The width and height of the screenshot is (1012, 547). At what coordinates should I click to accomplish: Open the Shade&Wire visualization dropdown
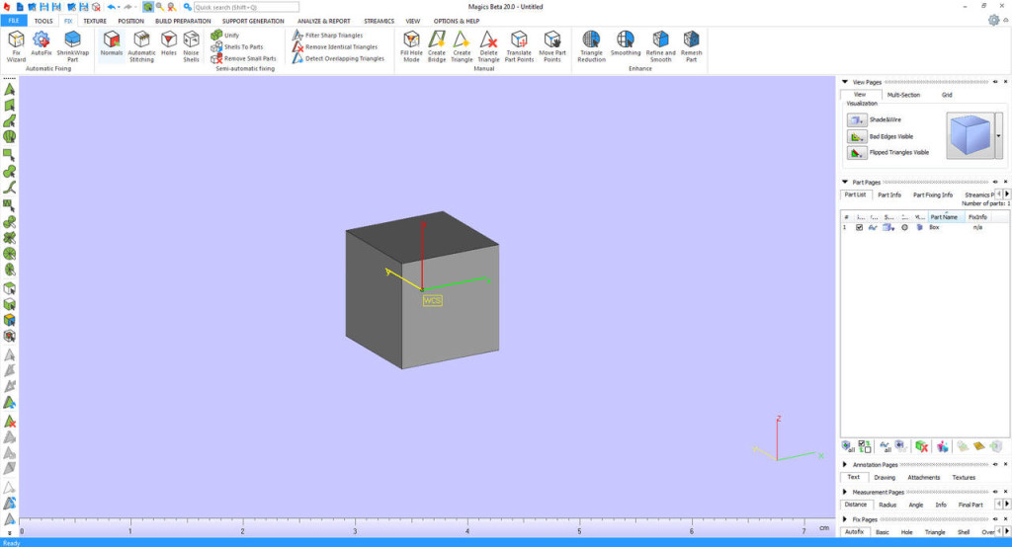pyautogui.click(x=857, y=119)
